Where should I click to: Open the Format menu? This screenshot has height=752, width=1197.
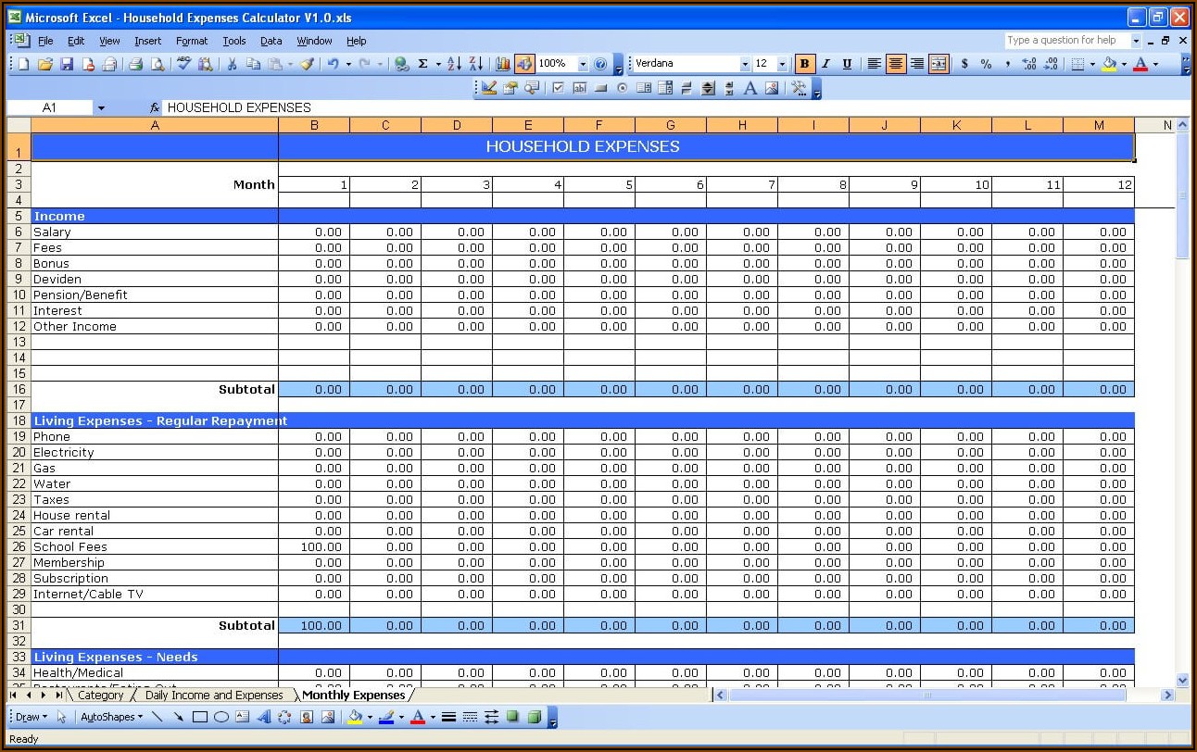pyautogui.click(x=192, y=41)
